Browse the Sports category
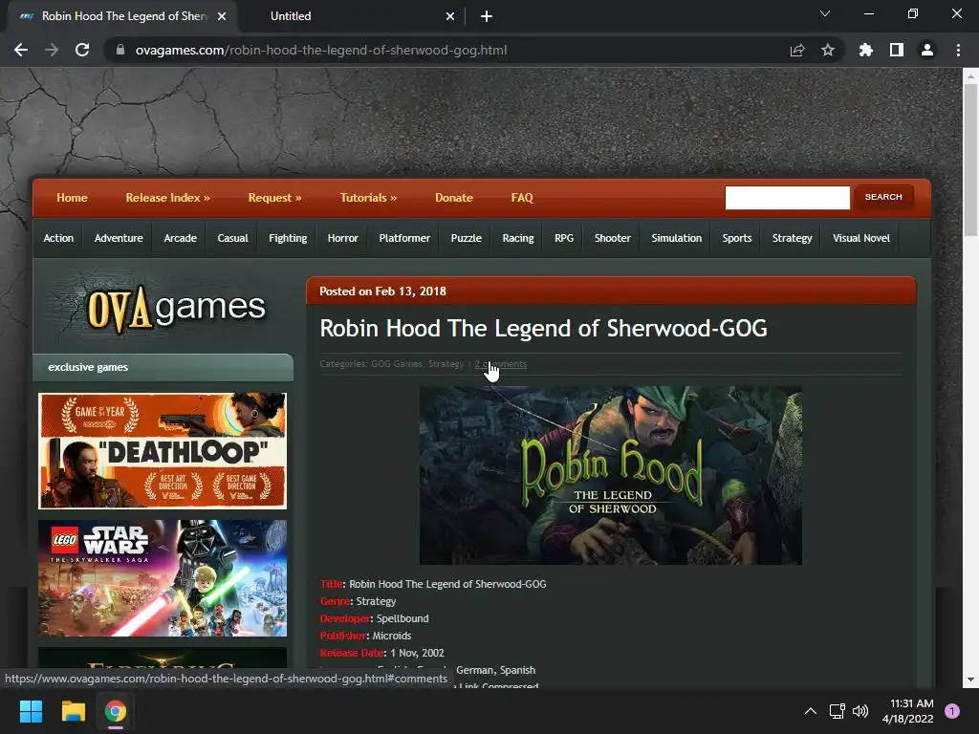Screen dimensions: 979x734 tap(737, 238)
